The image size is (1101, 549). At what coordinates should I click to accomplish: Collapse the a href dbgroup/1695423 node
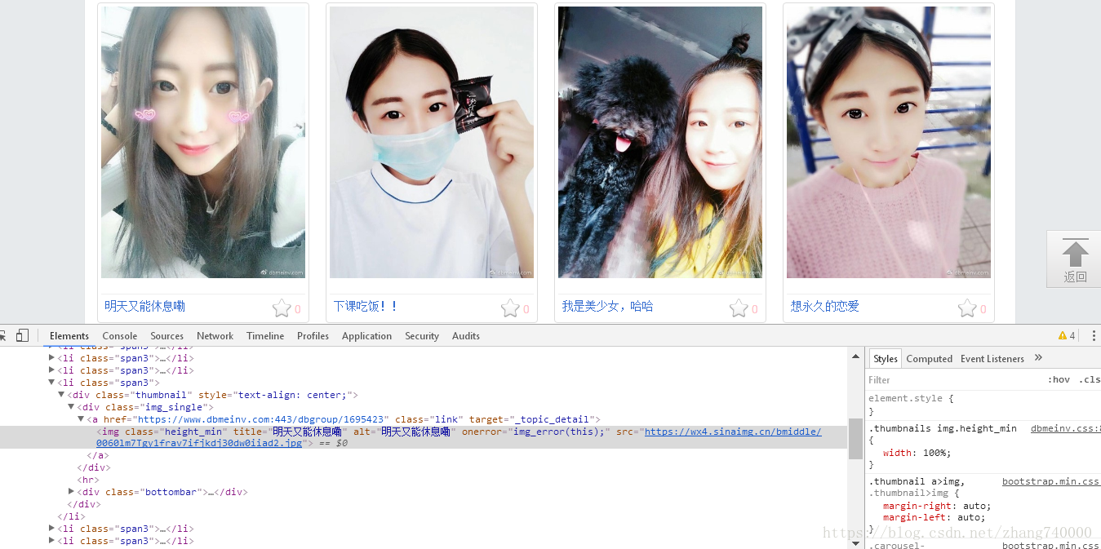click(x=81, y=418)
